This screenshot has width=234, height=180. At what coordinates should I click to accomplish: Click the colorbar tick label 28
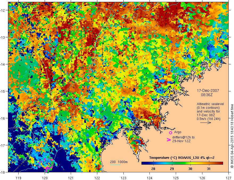pos(153,169)
